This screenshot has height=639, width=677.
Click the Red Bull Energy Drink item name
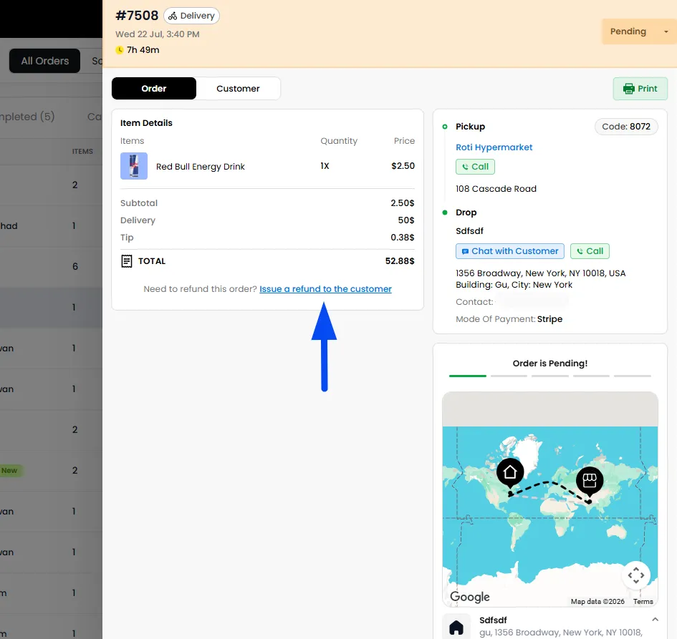[201, 167]
